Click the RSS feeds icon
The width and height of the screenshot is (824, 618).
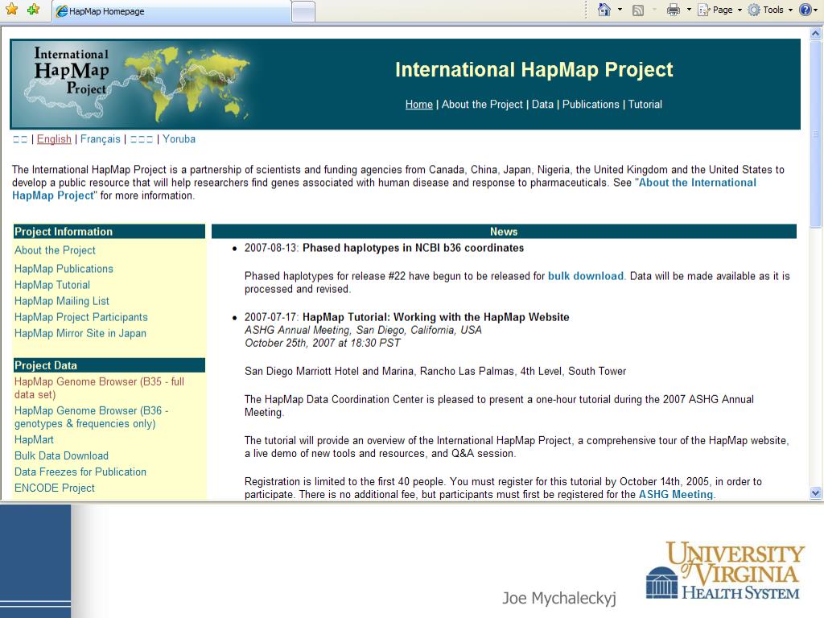638,10
